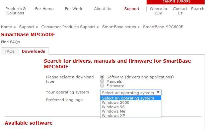
Task: Pick Windows Me from the list
Action: (131, 111)
